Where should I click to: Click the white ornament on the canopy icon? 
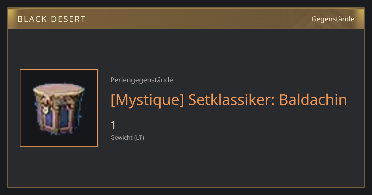pyautogui.click(x=46, y=109)
